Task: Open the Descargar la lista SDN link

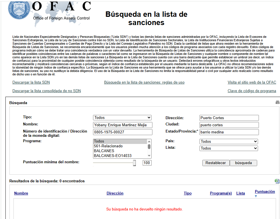Action: pyautogui.click(x=31, y=82)
